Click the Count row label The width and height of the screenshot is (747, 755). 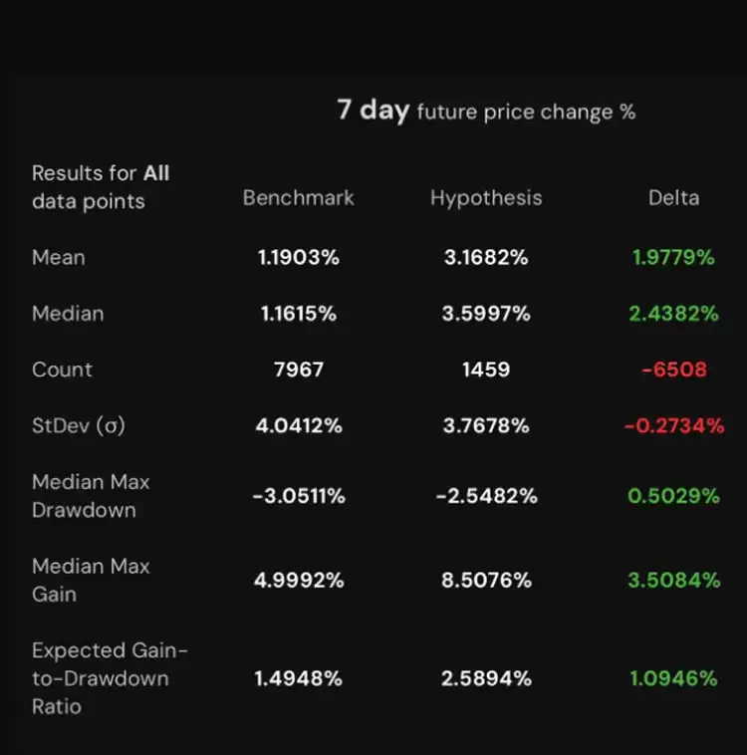[62, 370]
